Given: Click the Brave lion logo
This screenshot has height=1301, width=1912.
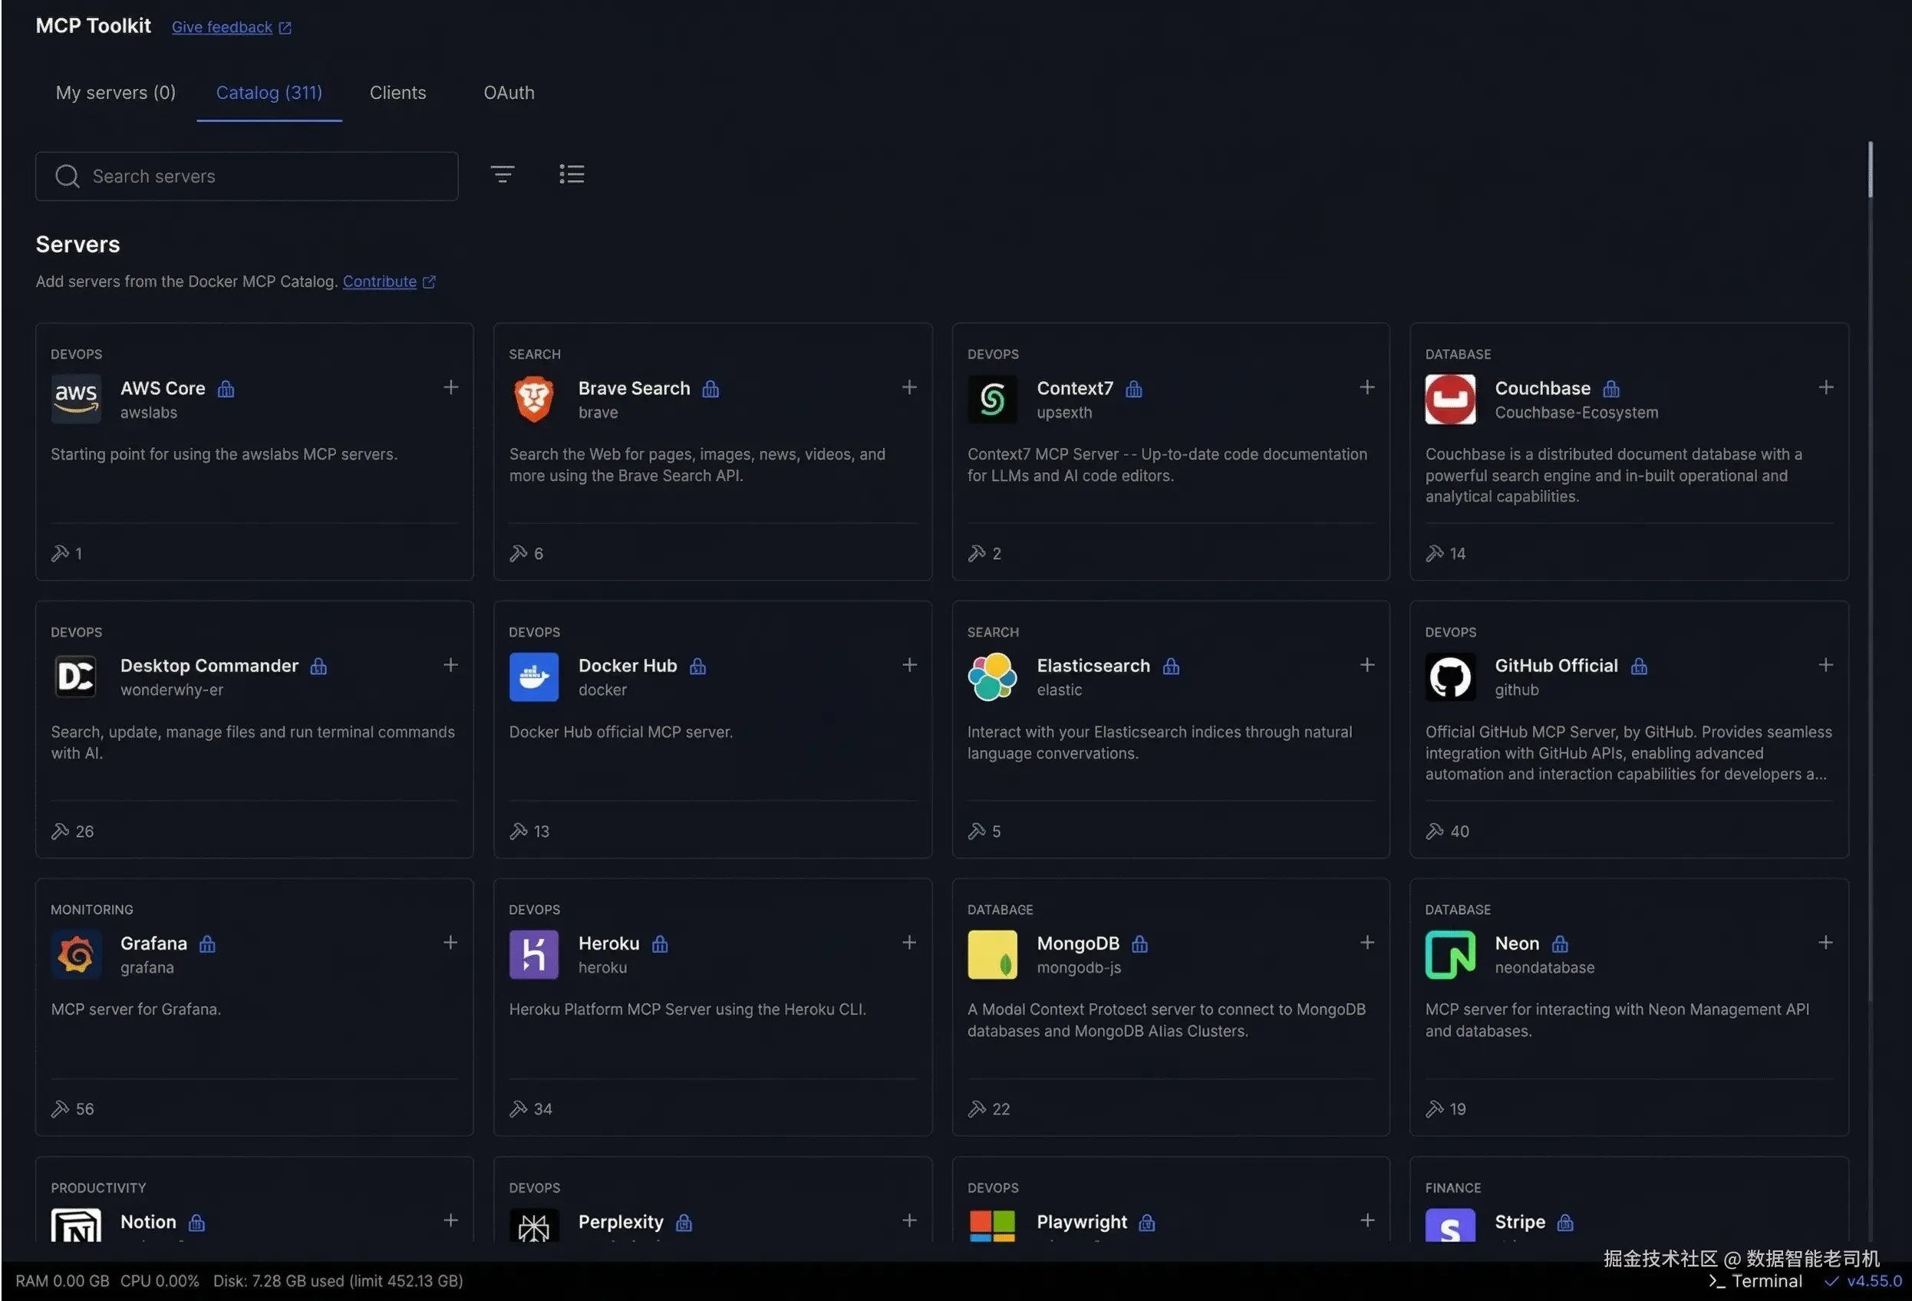Looking at the screenshot, I should pos(534,400).
